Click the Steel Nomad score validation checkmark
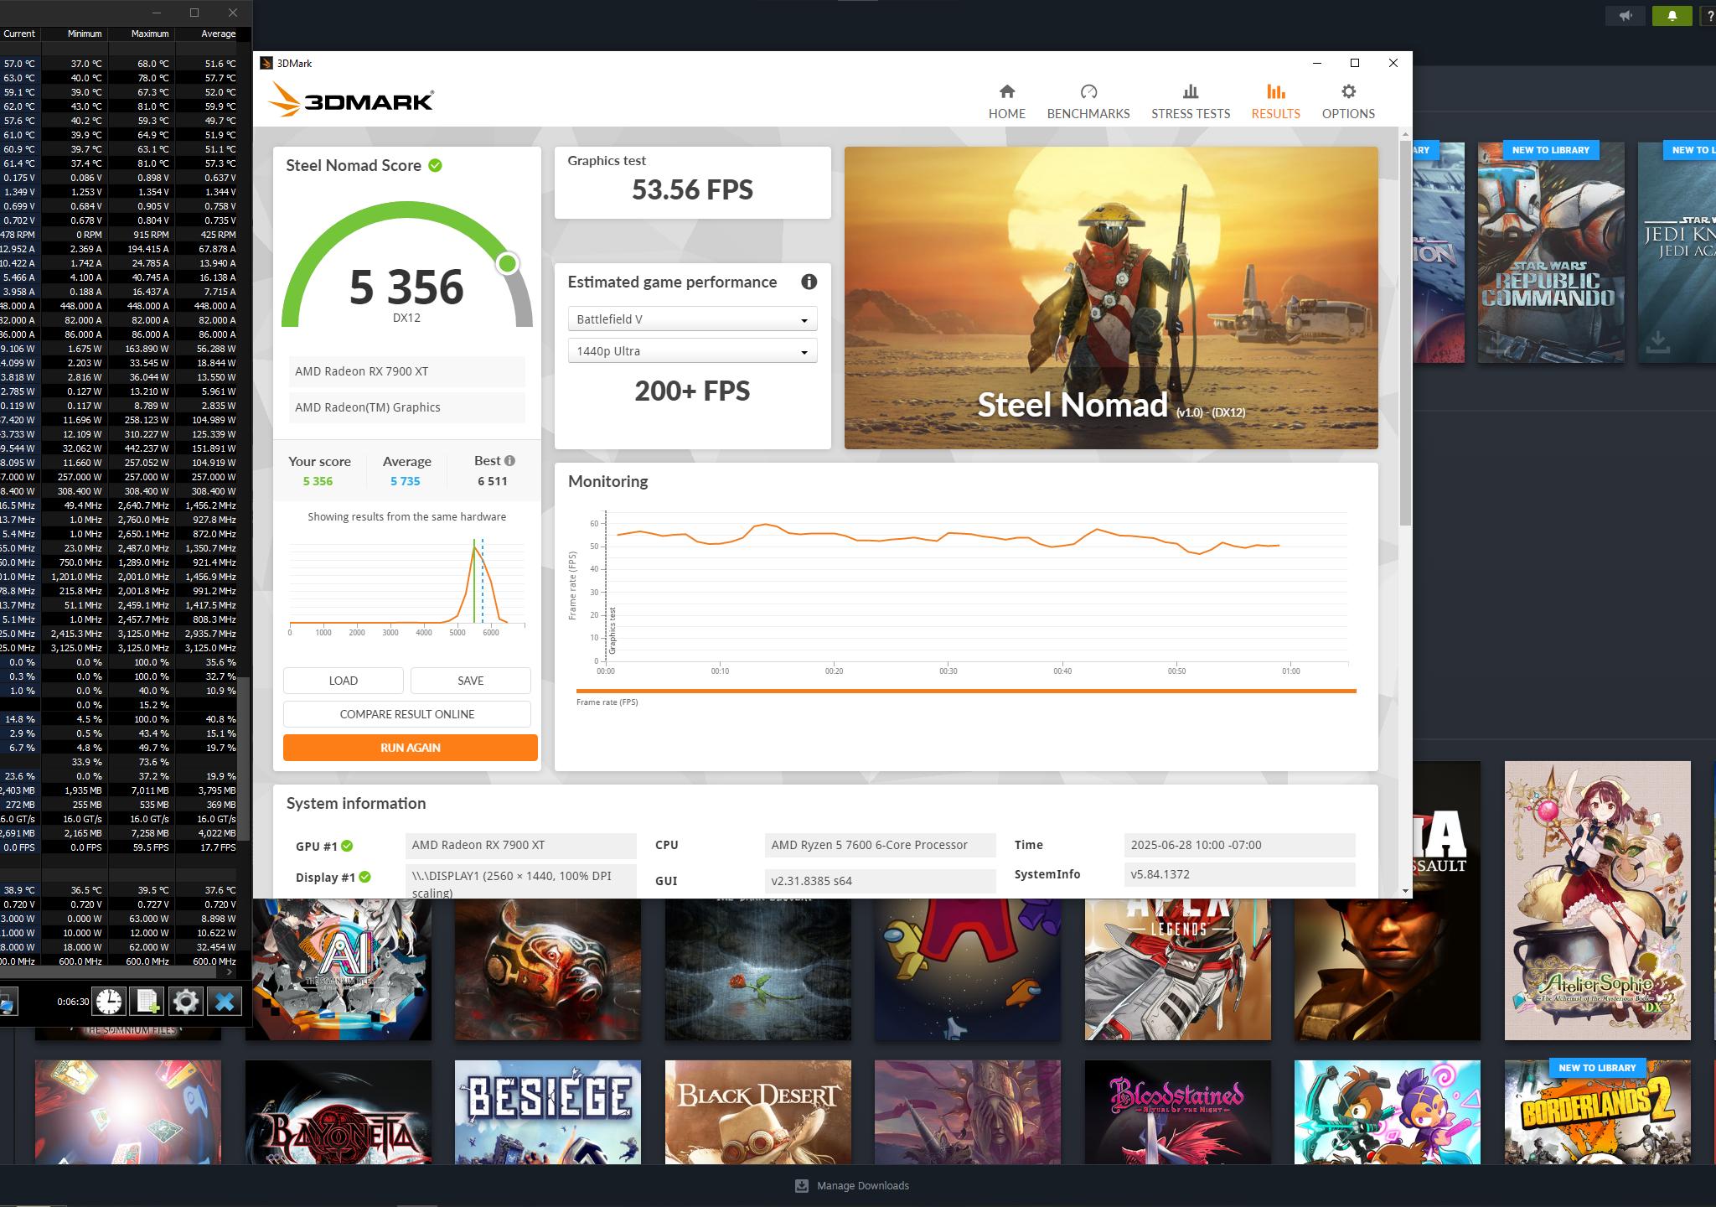The height and width of the screenshot is (1207, 1716). pos(435,165)
